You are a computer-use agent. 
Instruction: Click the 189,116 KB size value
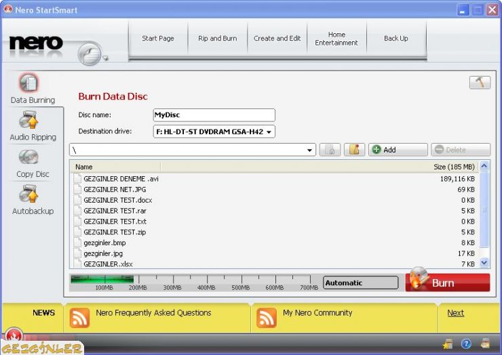pyautogui.click(x=457, y=179)
